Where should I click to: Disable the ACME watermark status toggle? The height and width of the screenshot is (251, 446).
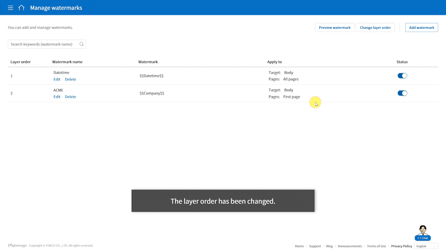coord(402,93)
